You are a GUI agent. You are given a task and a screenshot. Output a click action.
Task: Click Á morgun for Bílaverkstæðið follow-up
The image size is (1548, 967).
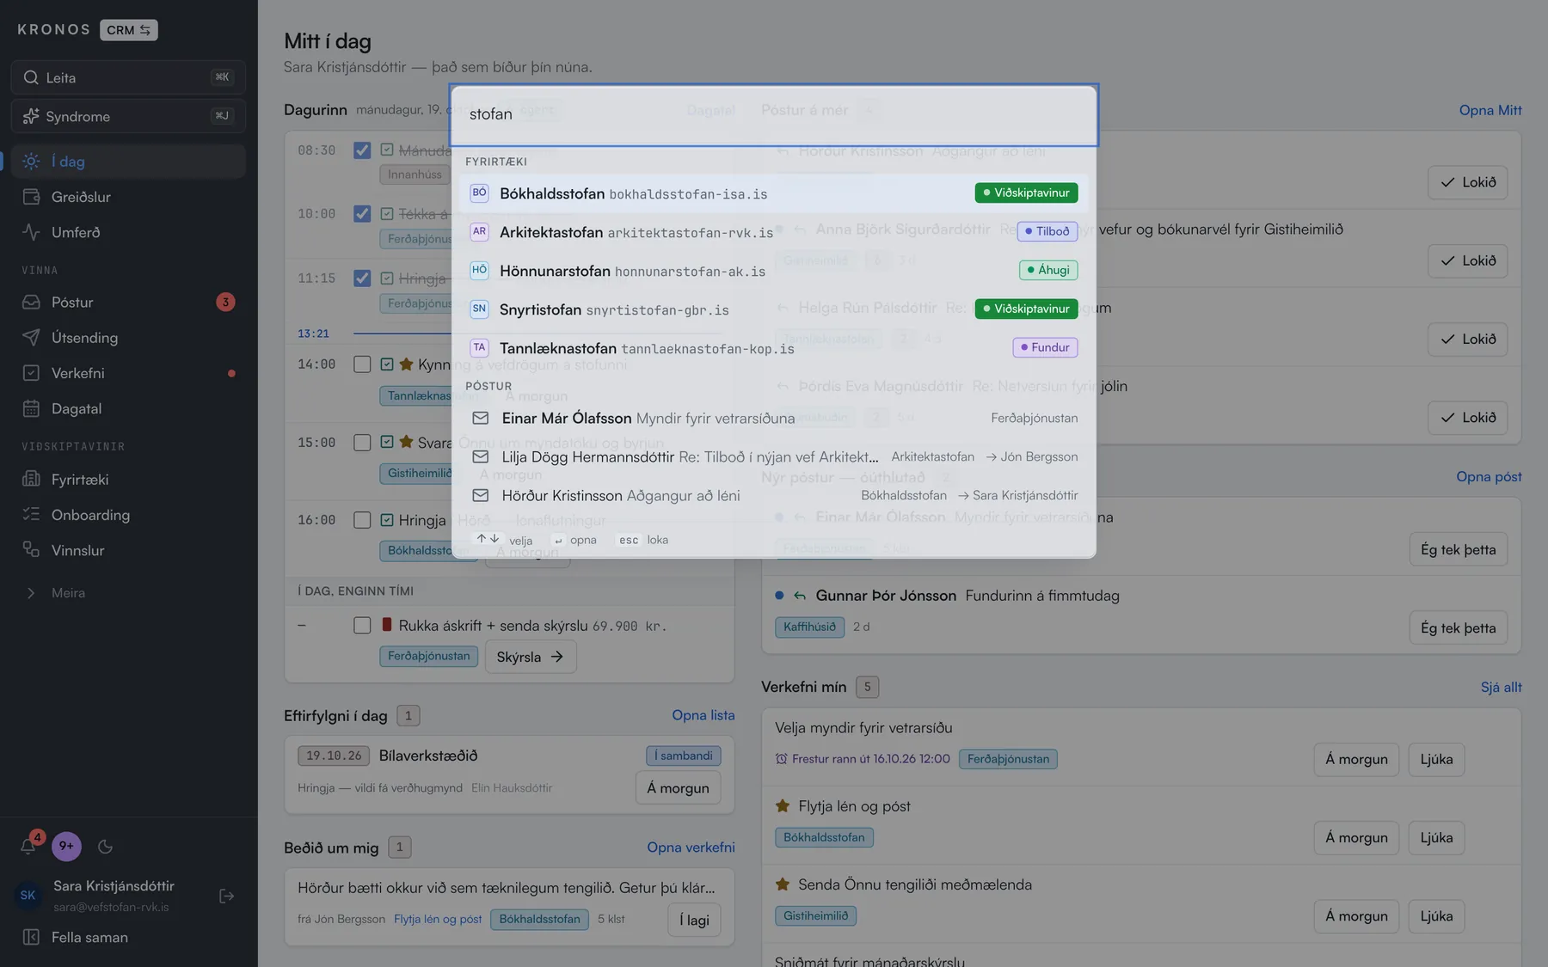(x=678, y=788)
